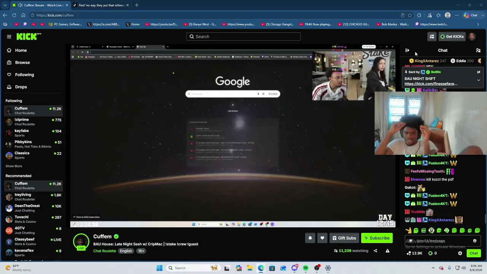This screenshot has height=274, width=487.
Task: Open the Kanye West bookmark
Action: [200, 24]
